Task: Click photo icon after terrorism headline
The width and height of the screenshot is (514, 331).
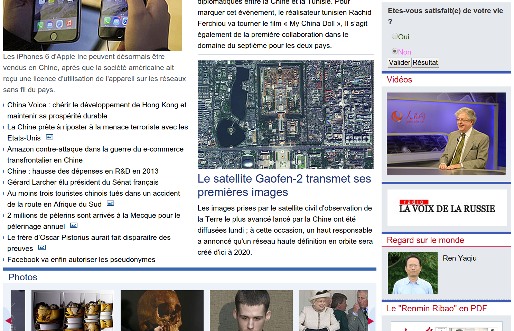Action: pyautogui.click(x=49, y=137)
